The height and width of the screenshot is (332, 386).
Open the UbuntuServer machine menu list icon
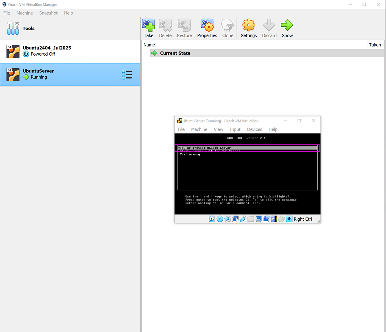[127, 75]
